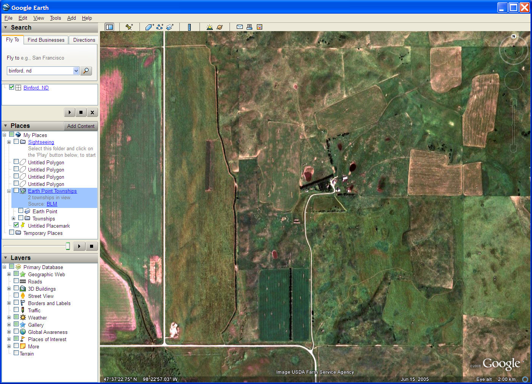Uncheck the Binford, ND search result
Screen dimensions: 532x384
[x=11, y=87]
